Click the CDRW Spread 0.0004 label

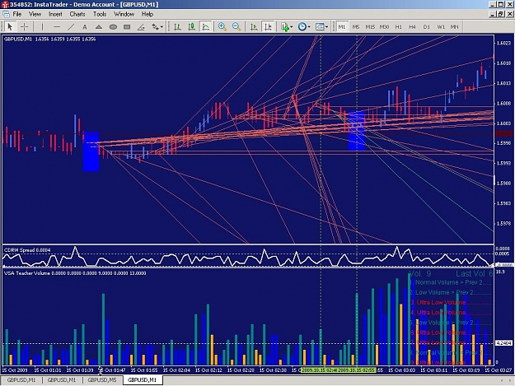point(27,250)
